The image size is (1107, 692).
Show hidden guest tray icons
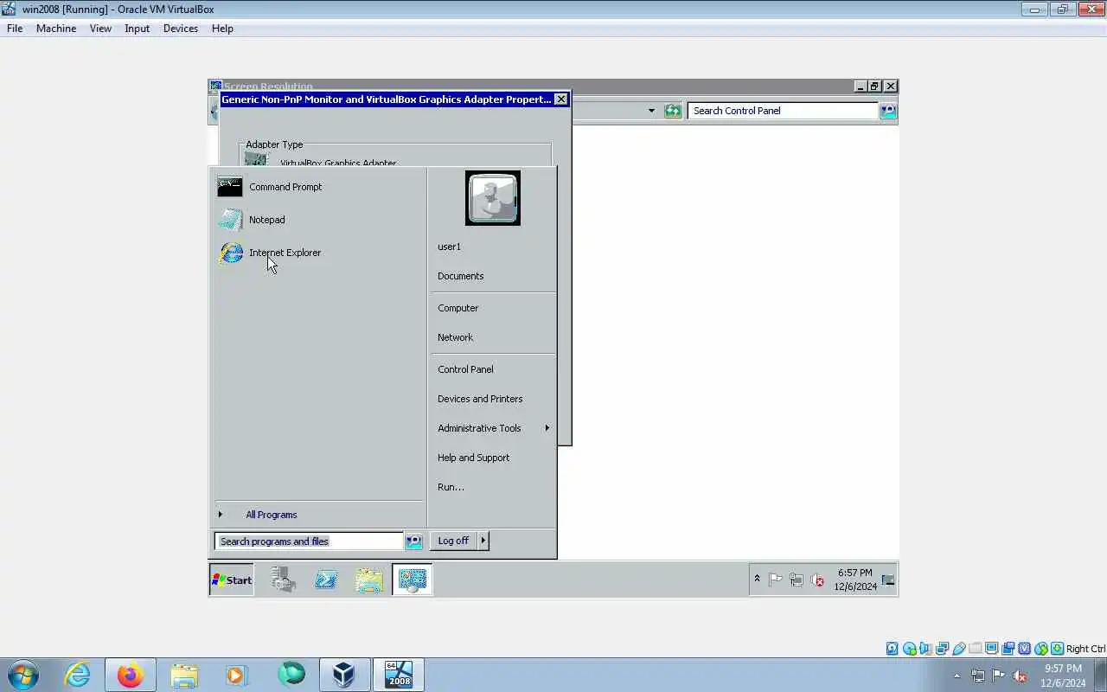click(x=757, y=579)
